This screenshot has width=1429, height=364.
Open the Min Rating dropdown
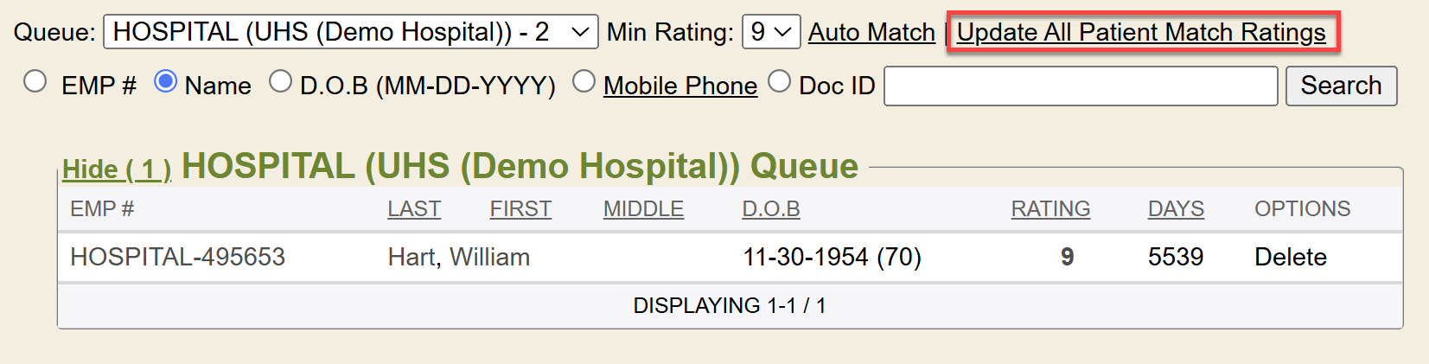pyautogui.click(x=770, y=32)
